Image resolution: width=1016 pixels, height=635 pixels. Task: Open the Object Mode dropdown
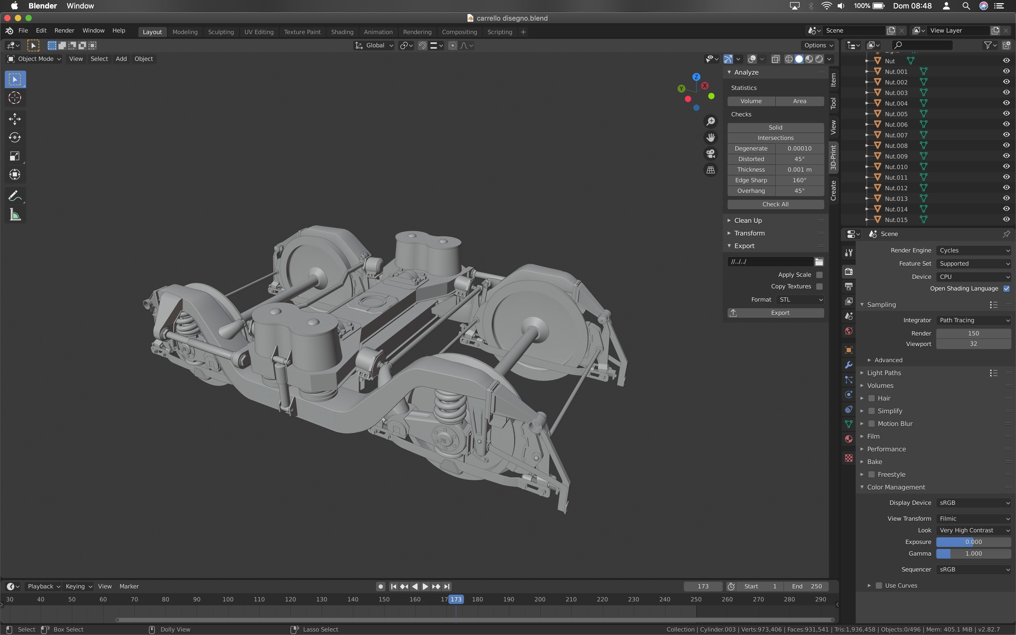[x=34, y=59]
